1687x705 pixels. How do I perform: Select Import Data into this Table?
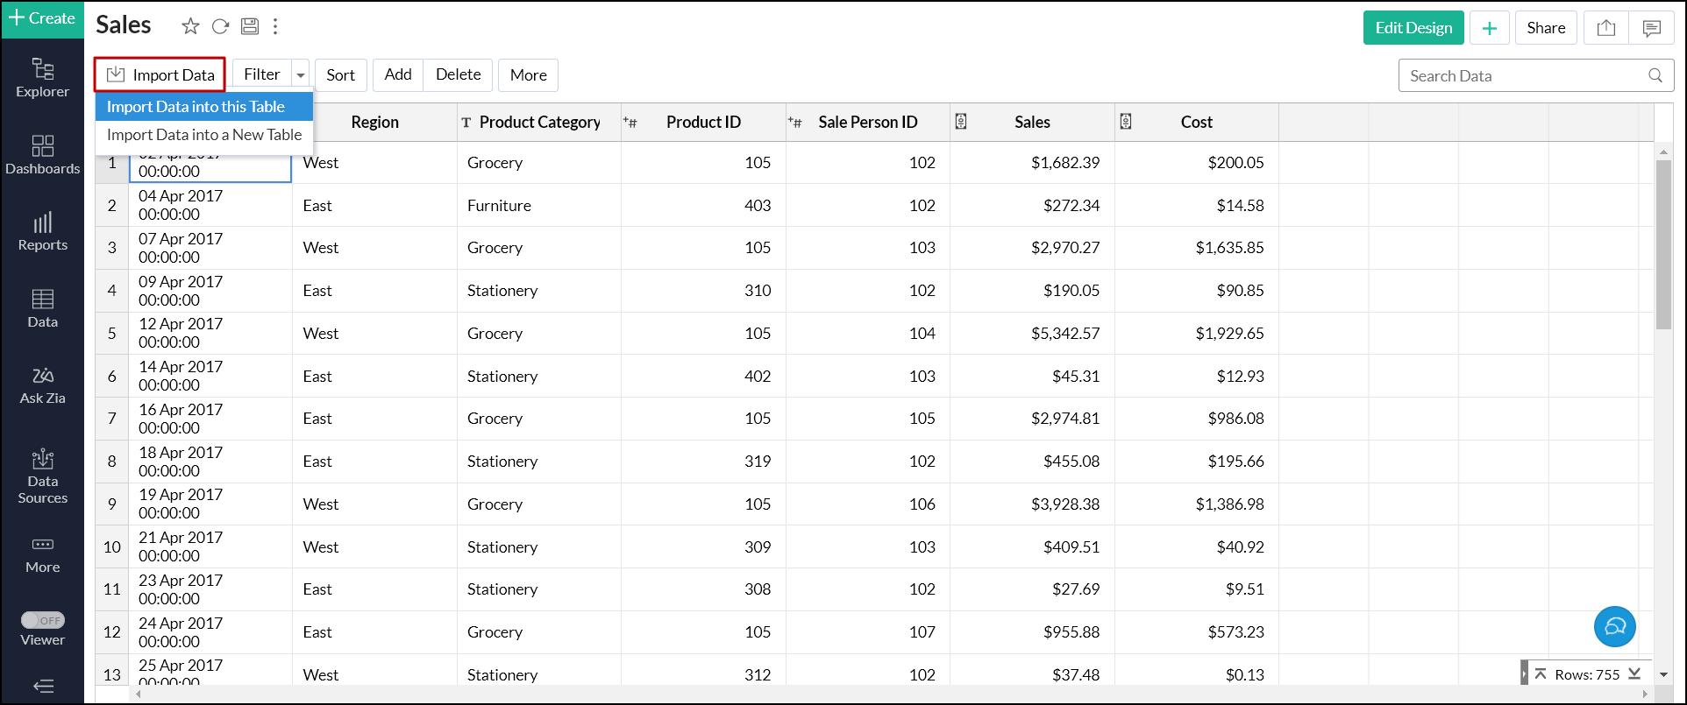pos(196,107)
